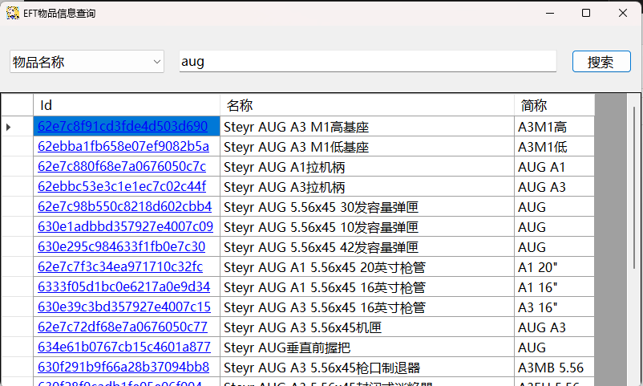Select cell Steyr AUG A1拉机柄
The width and height of the screenshot is (643, 386).
(367, 167)
